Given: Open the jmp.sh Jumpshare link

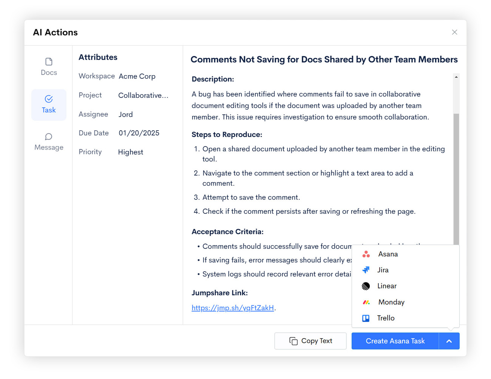Looking at the screenshot, I should [x=233, y=308].
